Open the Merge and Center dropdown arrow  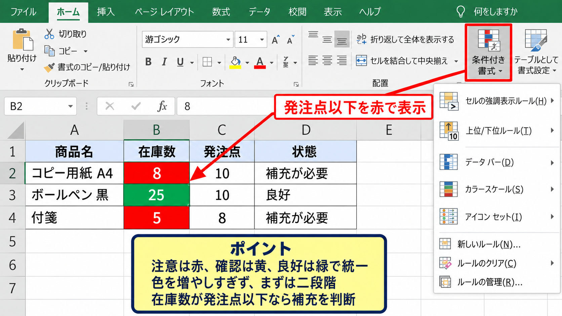coord(456,61)
